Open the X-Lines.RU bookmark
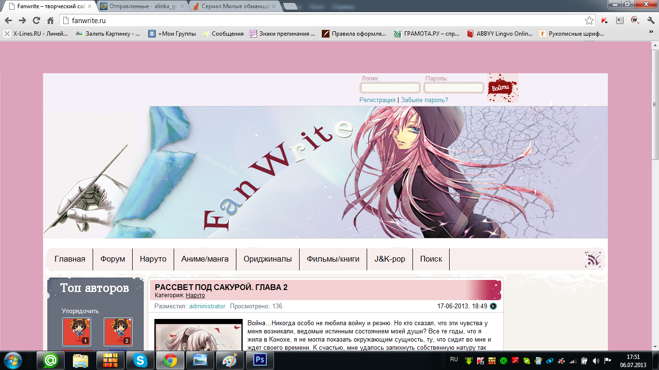Image resolution: width=659 pixels, height=370 pixels. [x=36, y=34]
